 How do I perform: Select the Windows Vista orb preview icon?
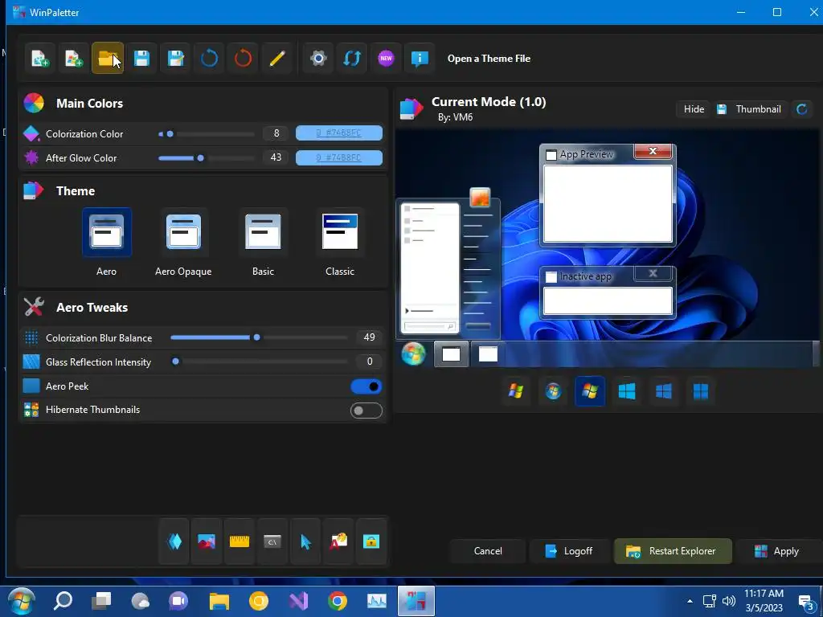[553, 391]
